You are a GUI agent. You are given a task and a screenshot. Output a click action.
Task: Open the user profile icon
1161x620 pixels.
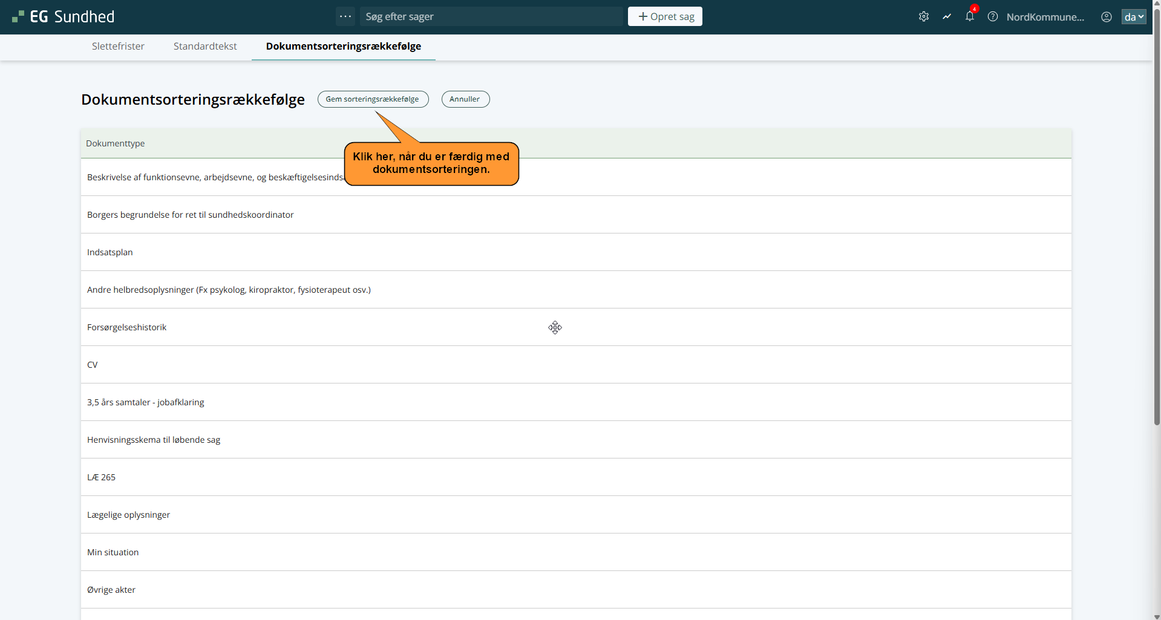[1107, 17]
